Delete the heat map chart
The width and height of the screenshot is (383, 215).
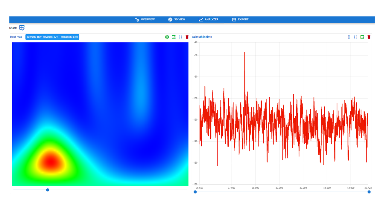(187, 37)
